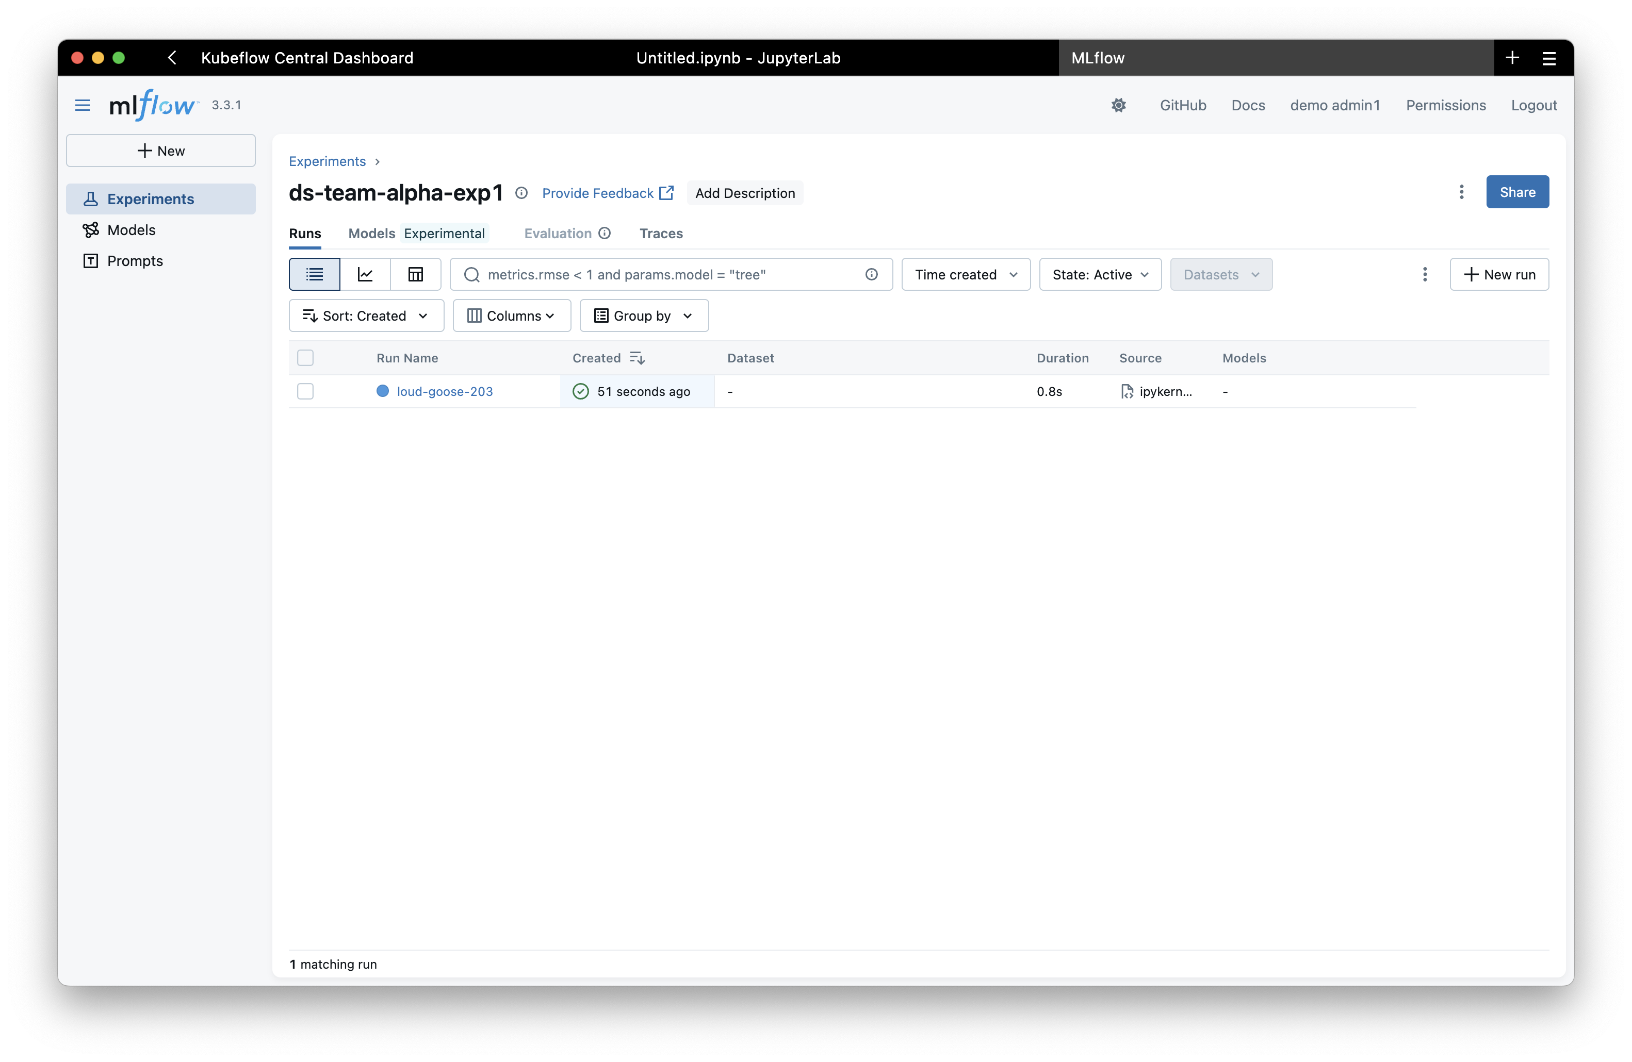Viewport: 1632px width, 1062px height.
Task: Select the list view toggle
Action: point(314,274)
